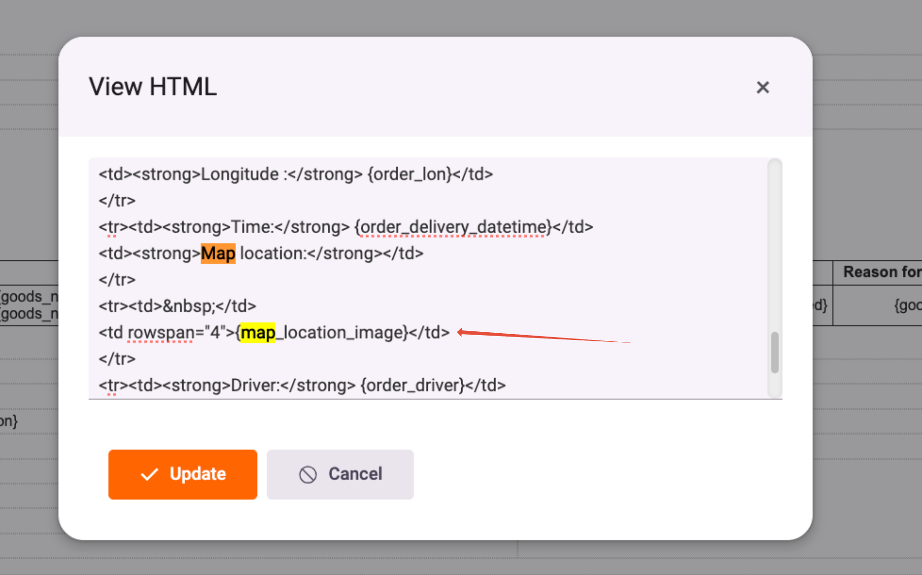The height and width of the screenshot is (575, 922).
Task: Click the prohibition icon in Cancel
Action: point(308,474)
